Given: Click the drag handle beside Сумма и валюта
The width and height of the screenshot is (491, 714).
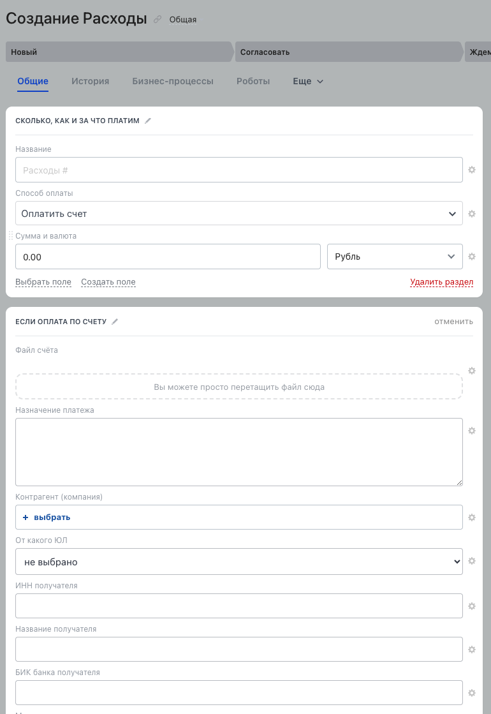Looking at the screenshot, I should 10,235.
